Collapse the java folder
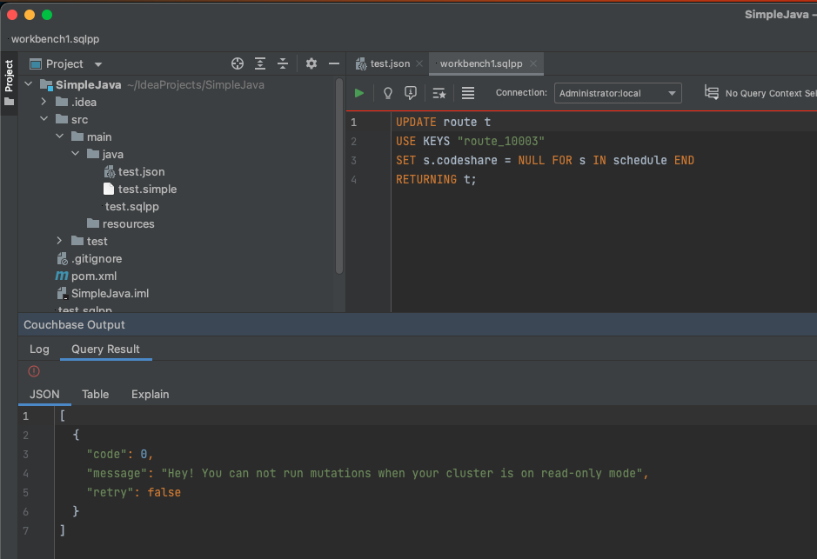The width and height of the screenshot is (817, 559). click(76, 154)
